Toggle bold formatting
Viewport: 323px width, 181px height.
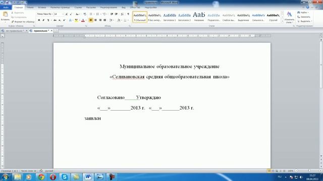click(39, 20)
